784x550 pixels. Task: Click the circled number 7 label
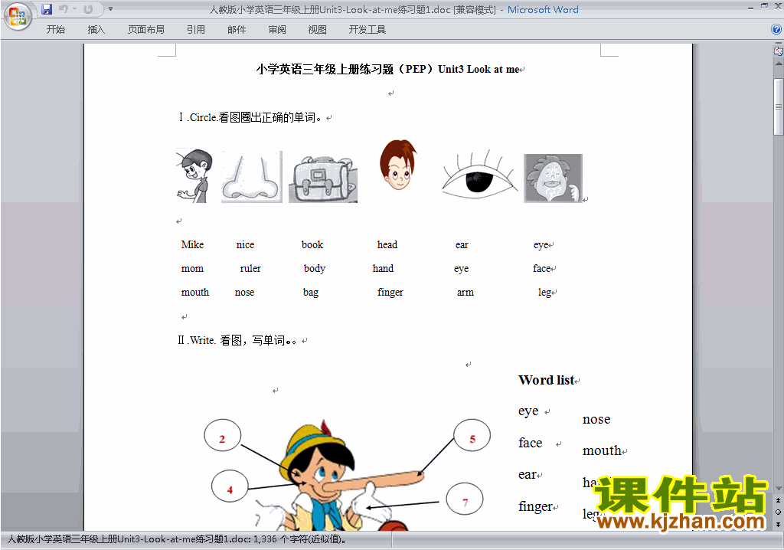pos(465,499)
